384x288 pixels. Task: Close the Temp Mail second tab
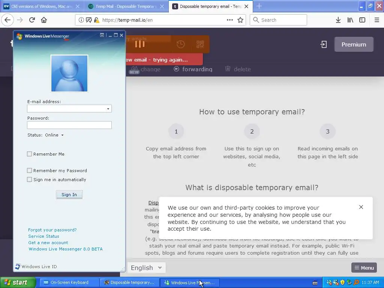pos(162,6)
